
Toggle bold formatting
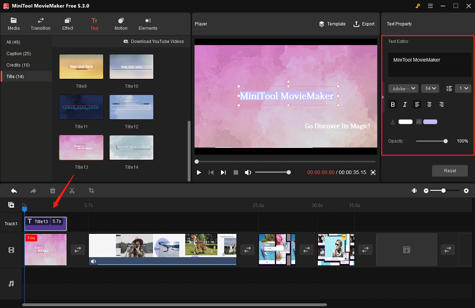click(393, 104)
